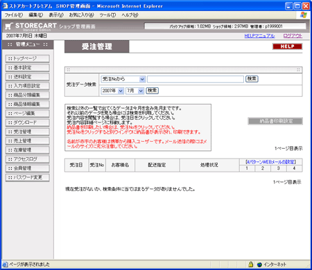
Task: Open 会員管理 in the admin menu
Action: 27,168
